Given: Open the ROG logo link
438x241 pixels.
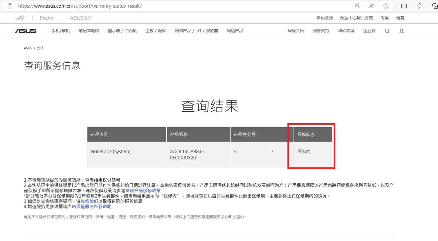Looking at the screenshot, I should (x=20, y=18).
